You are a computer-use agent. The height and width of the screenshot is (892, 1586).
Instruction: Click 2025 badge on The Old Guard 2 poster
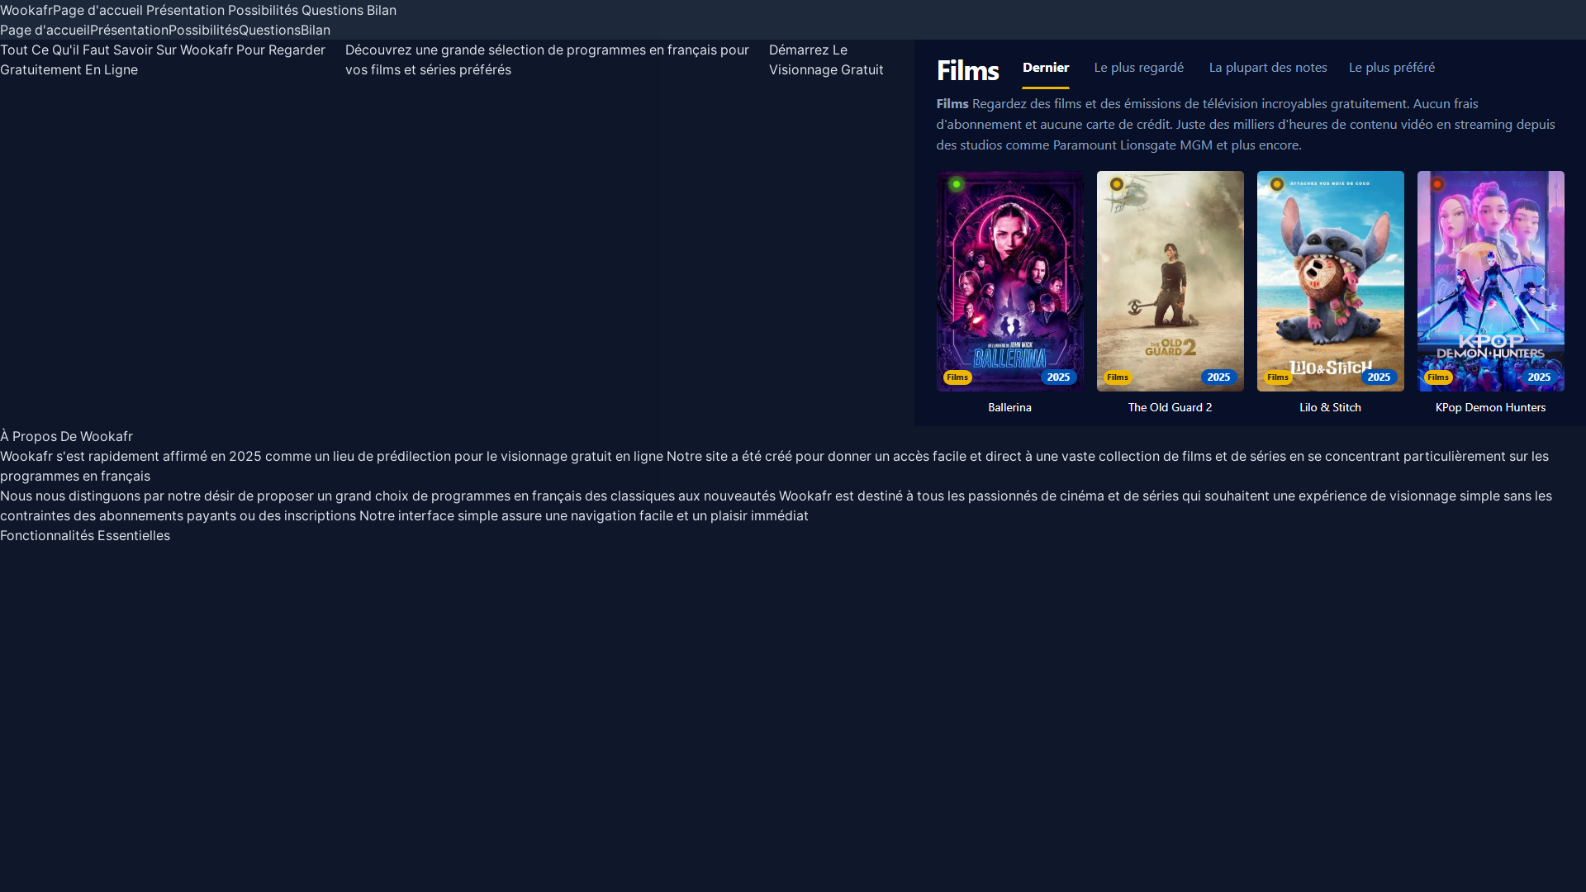click(1218, 377)
